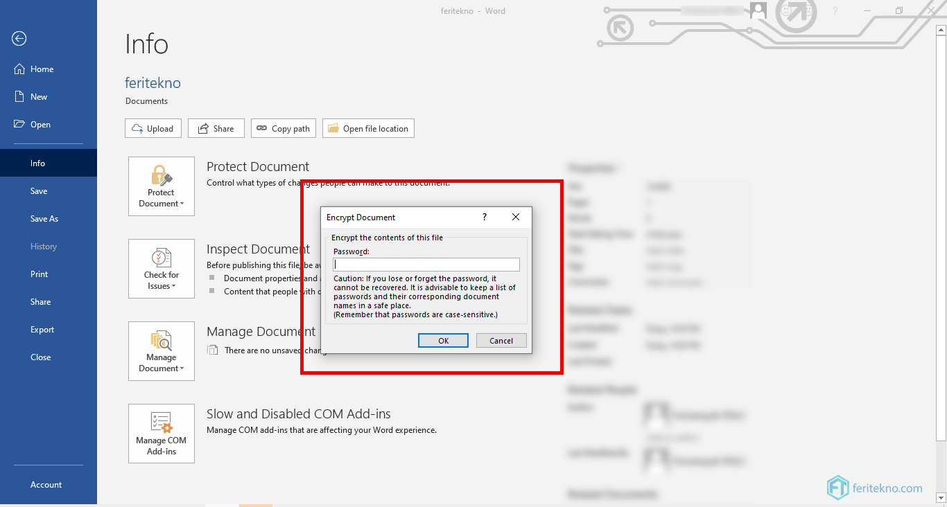Open the Print page
The height and width of the screenshot is (507, 947).
49,274
